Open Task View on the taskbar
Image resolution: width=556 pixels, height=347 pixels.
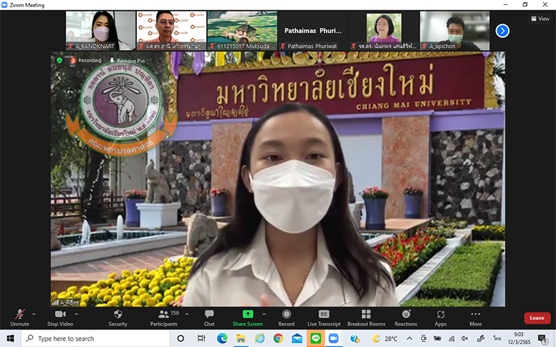point(201,339)
